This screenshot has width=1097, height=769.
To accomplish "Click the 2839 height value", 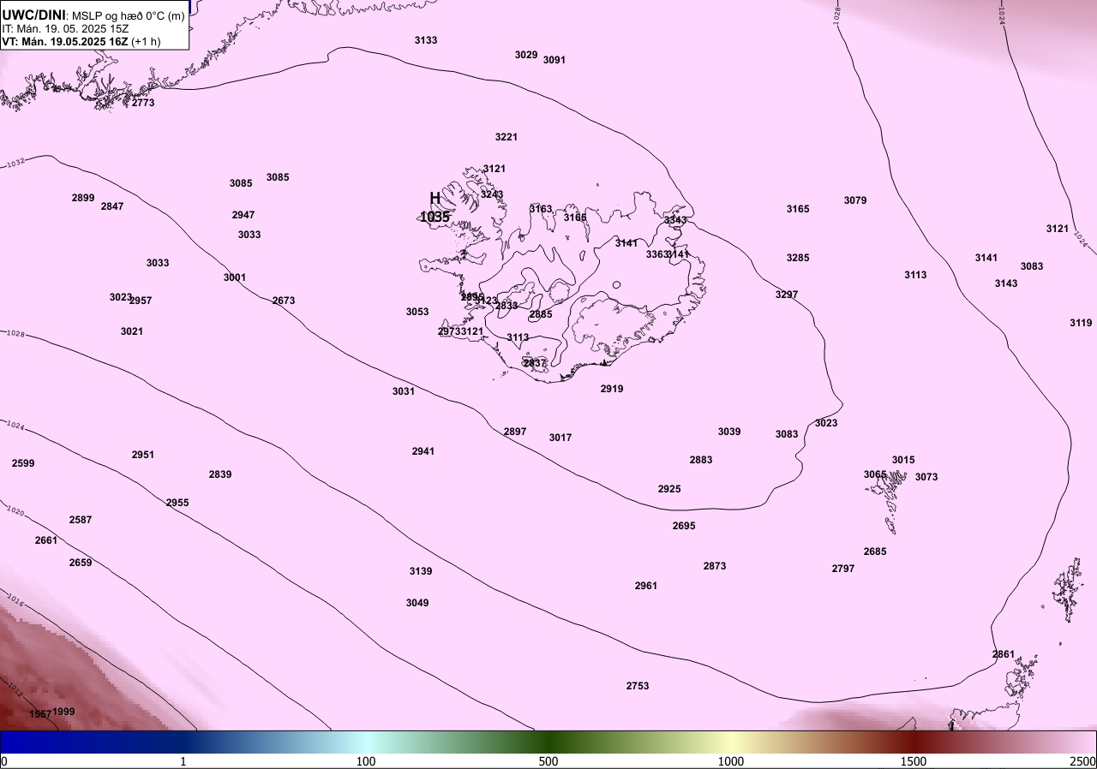I will point(220,474).
